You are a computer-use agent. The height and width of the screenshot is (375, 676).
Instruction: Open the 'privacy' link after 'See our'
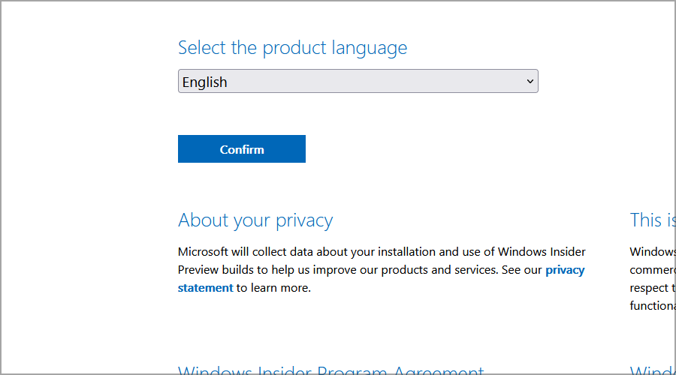565,270
